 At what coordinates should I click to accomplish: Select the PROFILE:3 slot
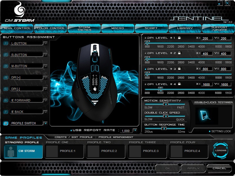(147, 151)
